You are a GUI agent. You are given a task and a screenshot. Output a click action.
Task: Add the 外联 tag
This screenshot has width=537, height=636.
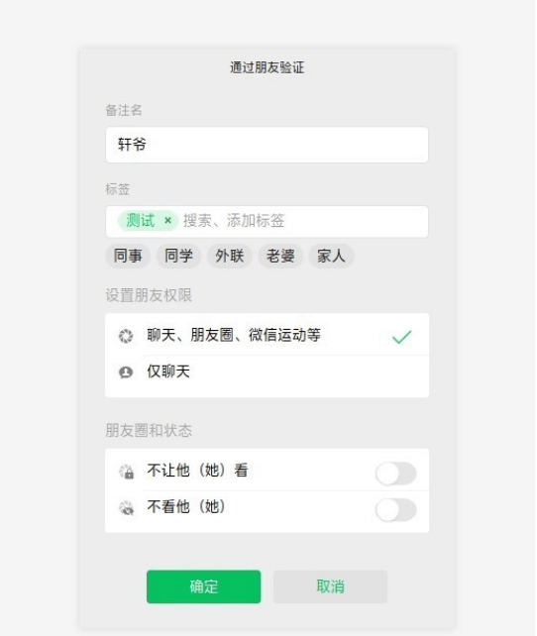pos(230,256)
